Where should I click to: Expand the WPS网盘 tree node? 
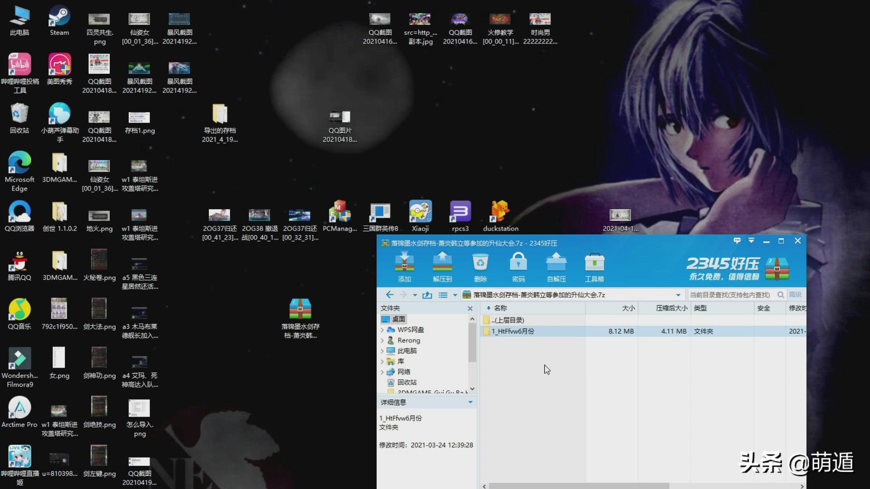point(382,330)
